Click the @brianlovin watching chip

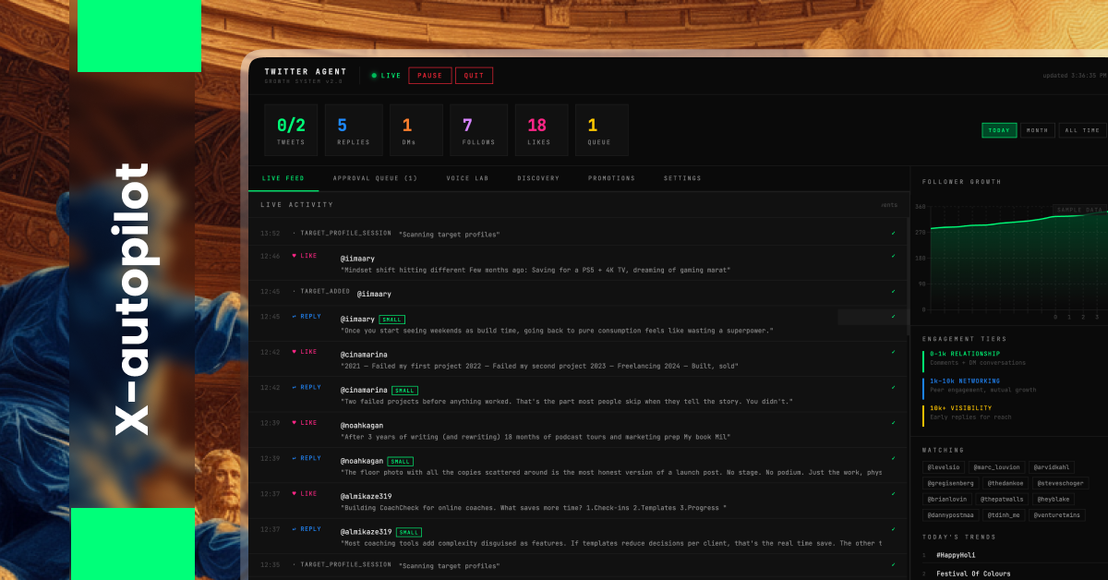click(947, 499)
